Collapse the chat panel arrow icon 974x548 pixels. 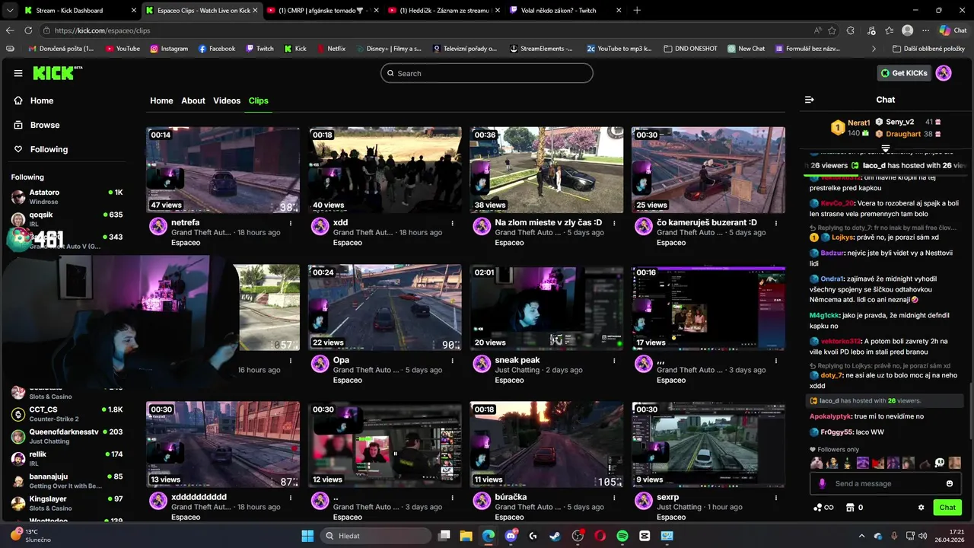(810, 100)
